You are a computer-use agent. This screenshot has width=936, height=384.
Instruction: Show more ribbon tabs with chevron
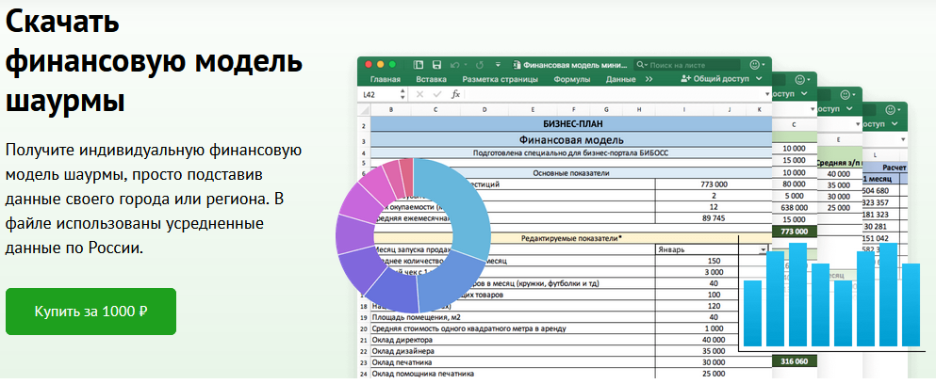pos(648,80)
